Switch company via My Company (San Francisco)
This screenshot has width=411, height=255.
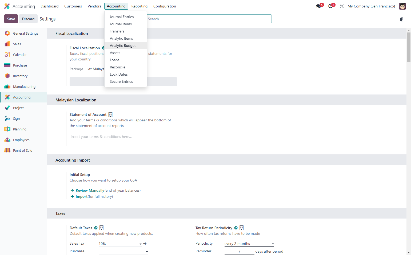click(371, 6)
